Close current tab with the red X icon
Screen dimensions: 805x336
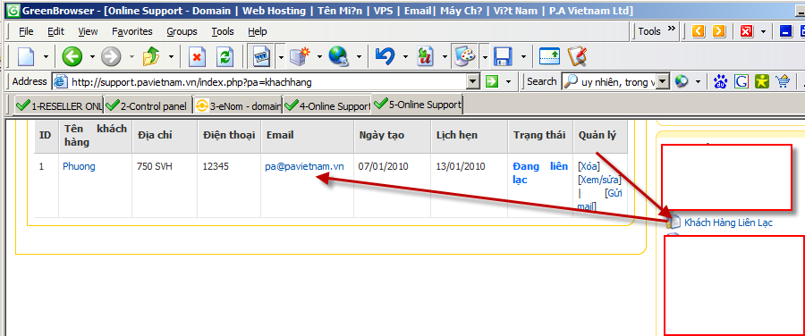pyautogui.click(x=747, y=31)
